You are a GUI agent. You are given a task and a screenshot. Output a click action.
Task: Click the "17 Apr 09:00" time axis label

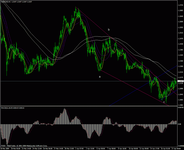click(176, 149)
